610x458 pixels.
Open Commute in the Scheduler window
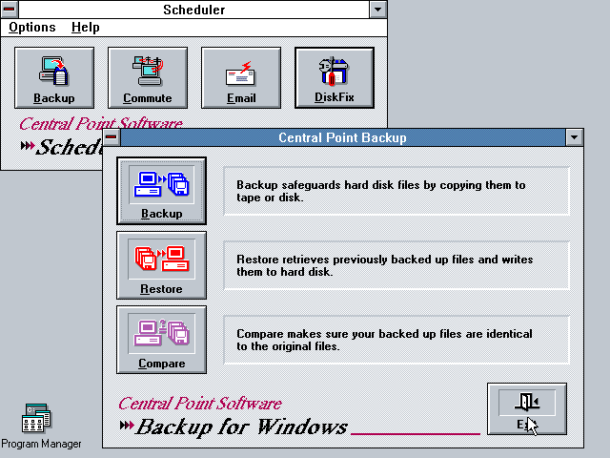pyautogui.click(x=148, y=78)
